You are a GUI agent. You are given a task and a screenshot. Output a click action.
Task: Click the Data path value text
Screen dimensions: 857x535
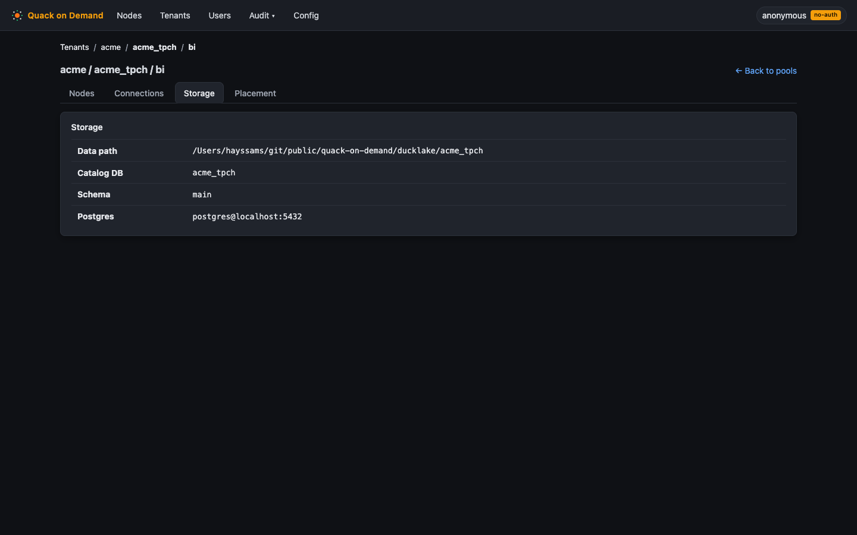click(337, 150)
